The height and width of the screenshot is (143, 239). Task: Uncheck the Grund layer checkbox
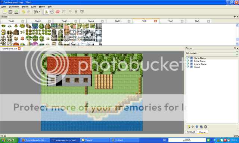point(188,67)
